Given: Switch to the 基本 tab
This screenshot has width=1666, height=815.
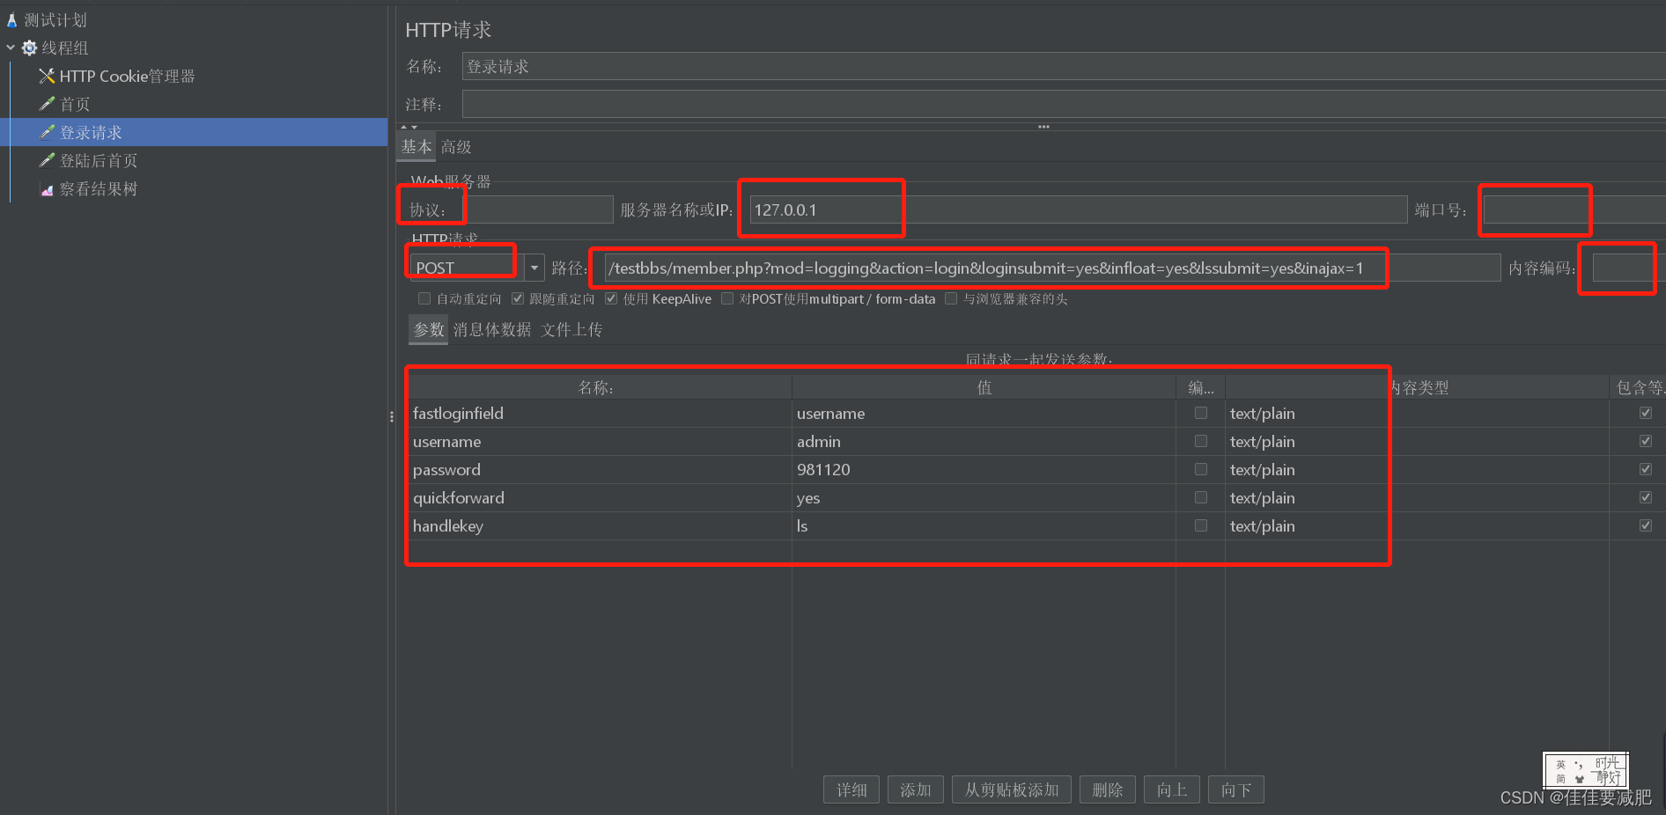Looking at the screenshot, I should click(416, 147).
